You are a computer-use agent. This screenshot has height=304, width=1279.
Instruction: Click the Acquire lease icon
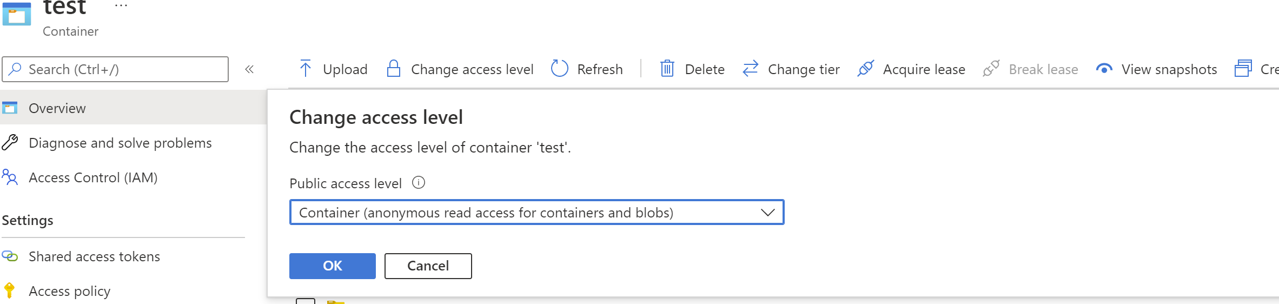click(x=865, y=69)
